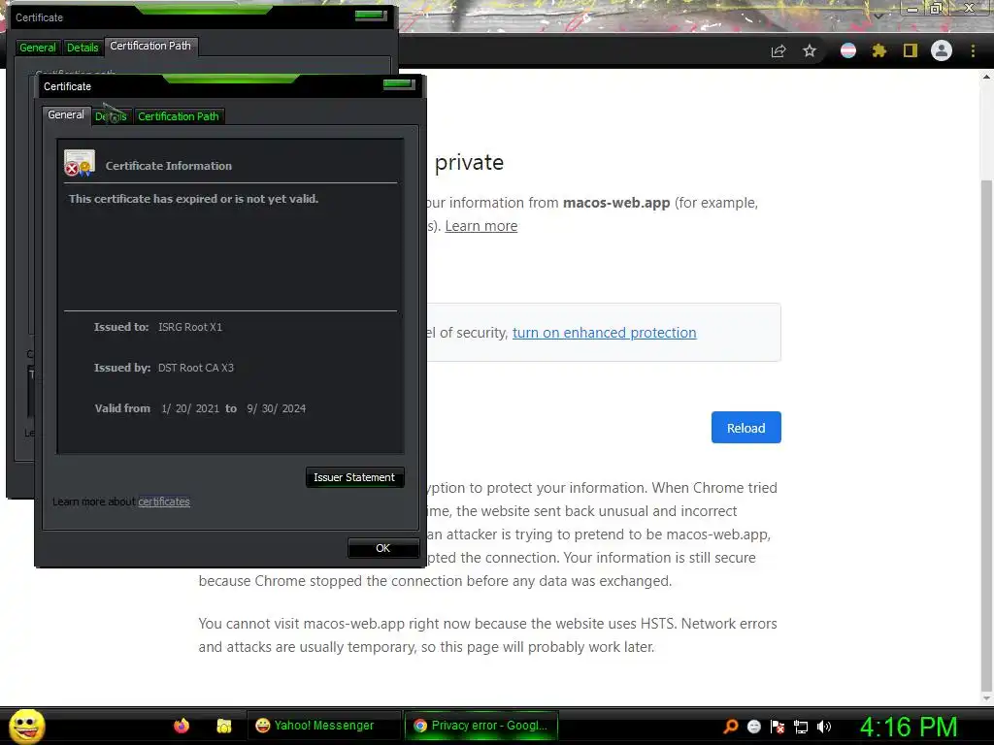Viewport: 994px width, 745px height.
Task: Click the magnifier search tray icon
Action: coord(731,727)
